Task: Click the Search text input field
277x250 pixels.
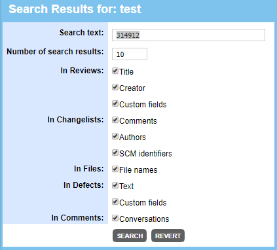Action: coord(189,35)
